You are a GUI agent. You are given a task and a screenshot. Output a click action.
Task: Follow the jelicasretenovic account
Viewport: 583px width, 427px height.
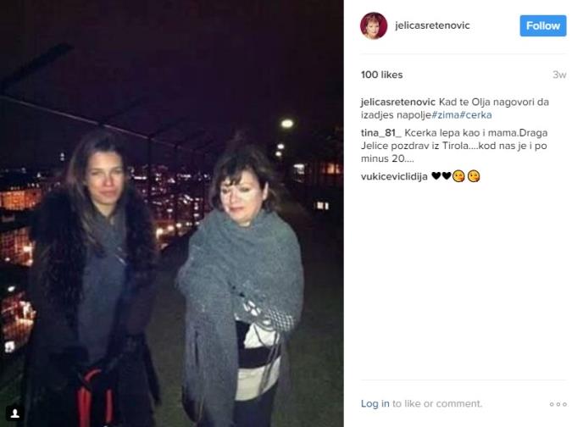click(x=543, y=25)
